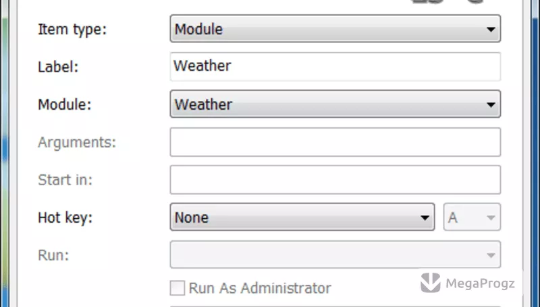The height and width of the screenshot is (307, 540).
Task: Click the greyed Arguments caption
Action: pos(77,143)
